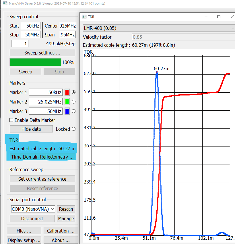Click the 623.0 y-axis label
The height and width of the screenshot is (244, 235).
(x=90, y=73)
